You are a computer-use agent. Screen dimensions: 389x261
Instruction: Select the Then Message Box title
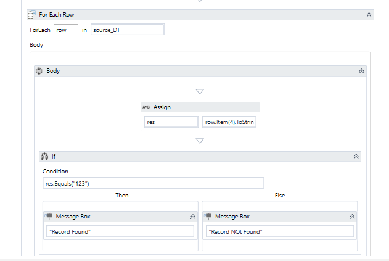(x=73, y=217)
